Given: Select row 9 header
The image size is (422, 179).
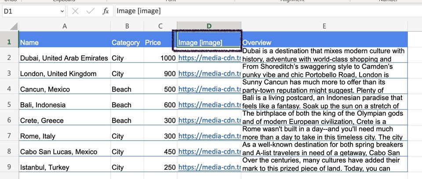Looking at the screenshot, I should pos(9,164).
